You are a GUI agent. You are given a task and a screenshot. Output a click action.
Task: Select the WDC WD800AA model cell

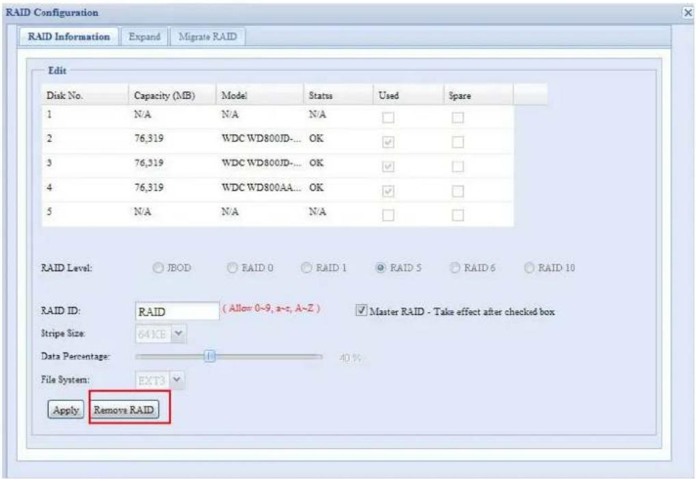(x=261, y=188)
